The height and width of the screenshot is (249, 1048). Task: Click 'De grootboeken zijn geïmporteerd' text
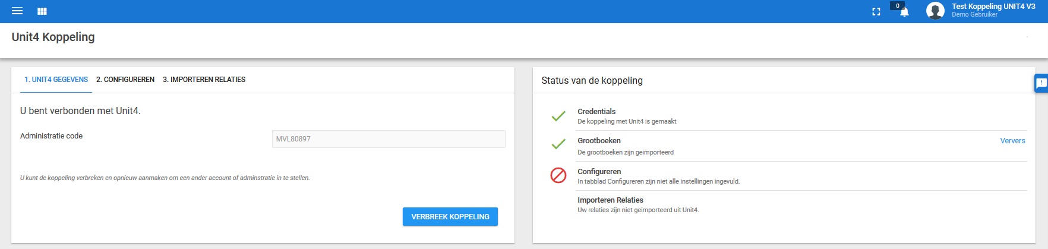[626, 152]
